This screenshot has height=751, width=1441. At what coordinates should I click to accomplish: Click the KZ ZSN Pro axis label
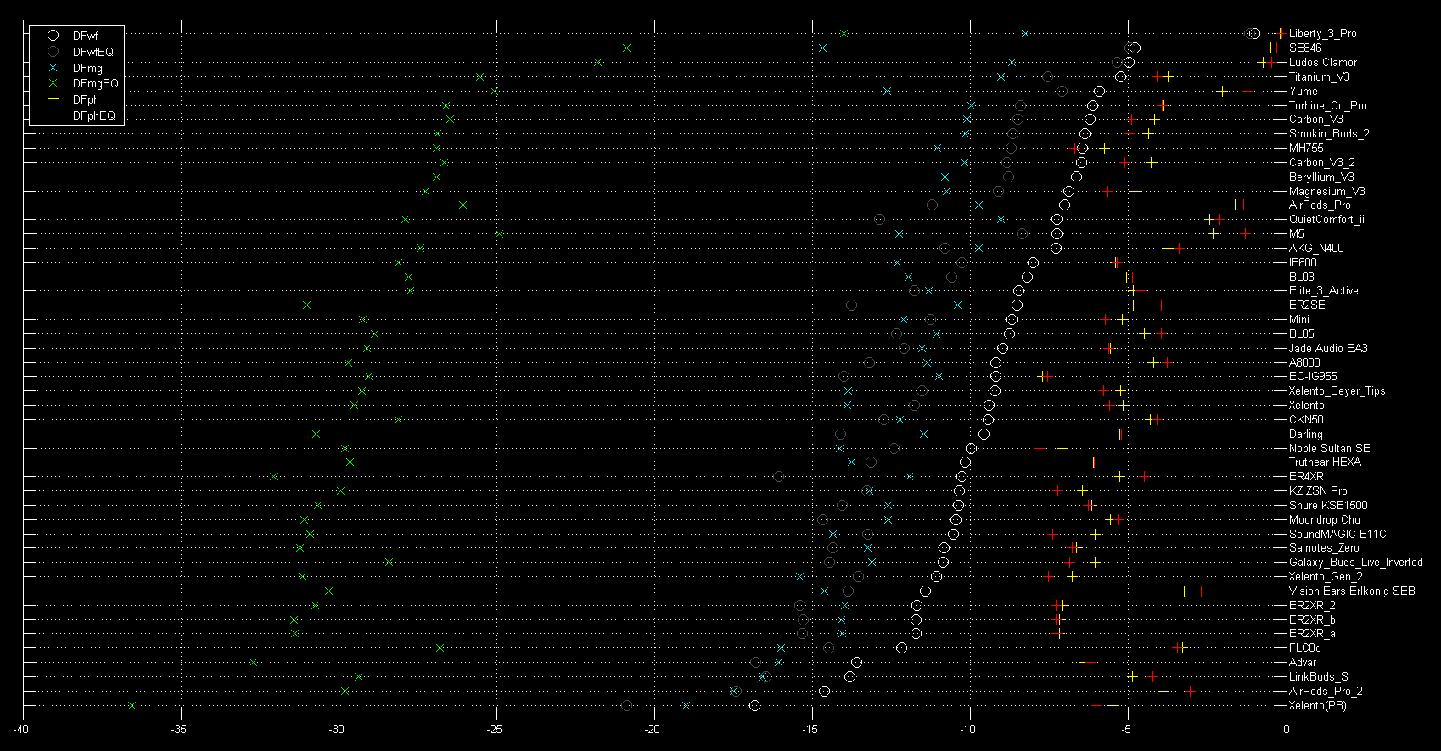1318,490
